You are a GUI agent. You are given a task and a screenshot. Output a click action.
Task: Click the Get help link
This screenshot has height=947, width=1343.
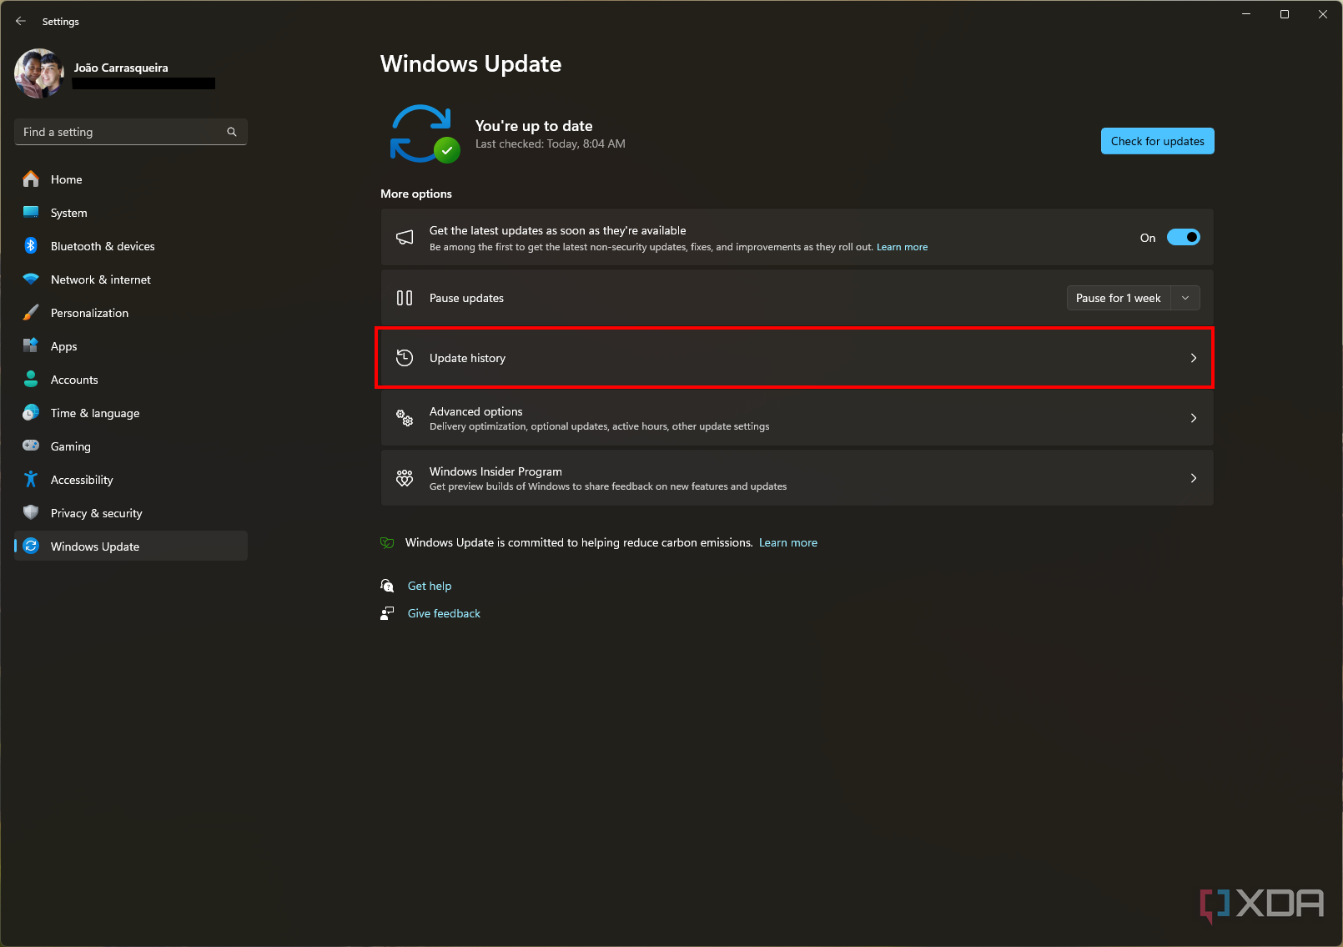coord(430,586)
